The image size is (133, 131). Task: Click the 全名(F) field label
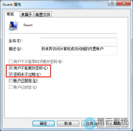tap(16, 41)
